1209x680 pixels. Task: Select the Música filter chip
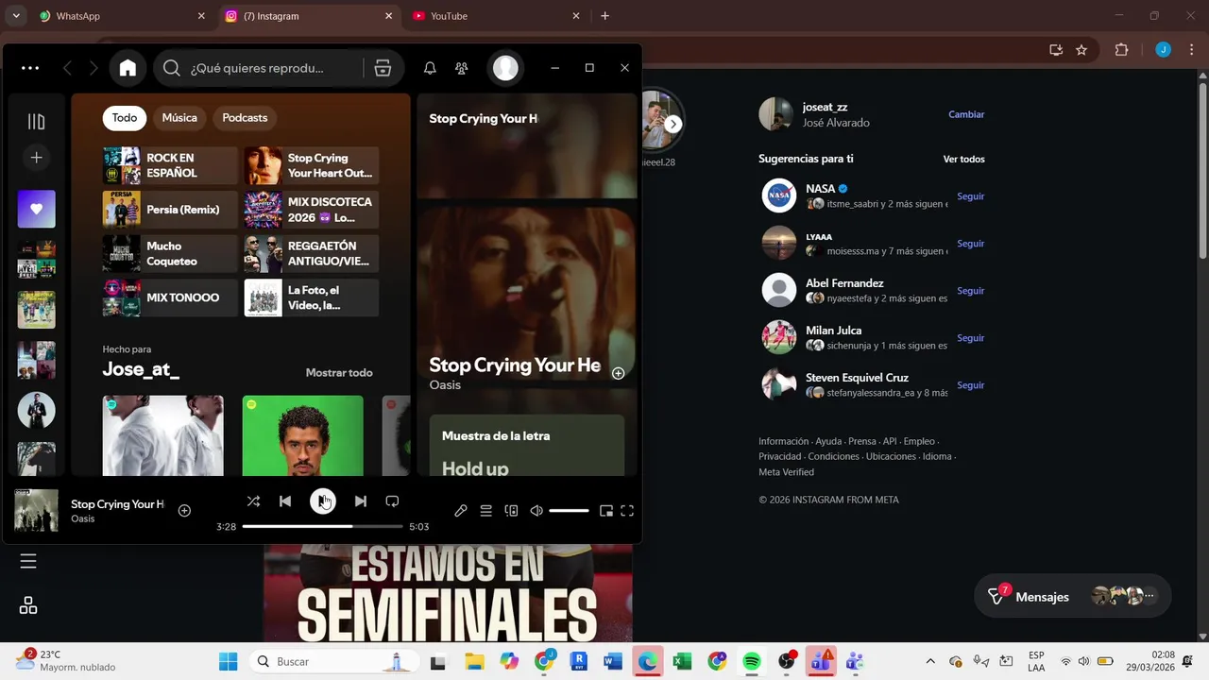(x=179, y=118)
